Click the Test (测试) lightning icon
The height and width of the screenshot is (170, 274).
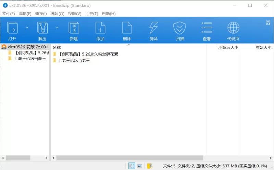pos(153,28)
